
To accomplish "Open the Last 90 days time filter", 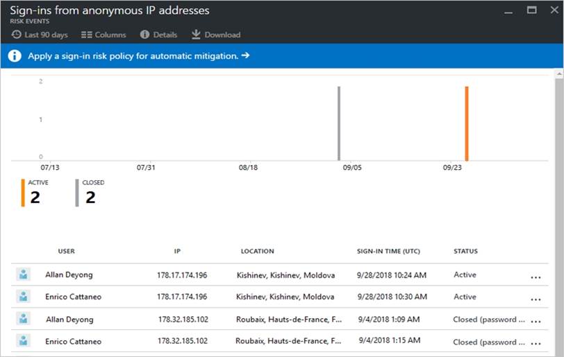I will tap(40, 35).
